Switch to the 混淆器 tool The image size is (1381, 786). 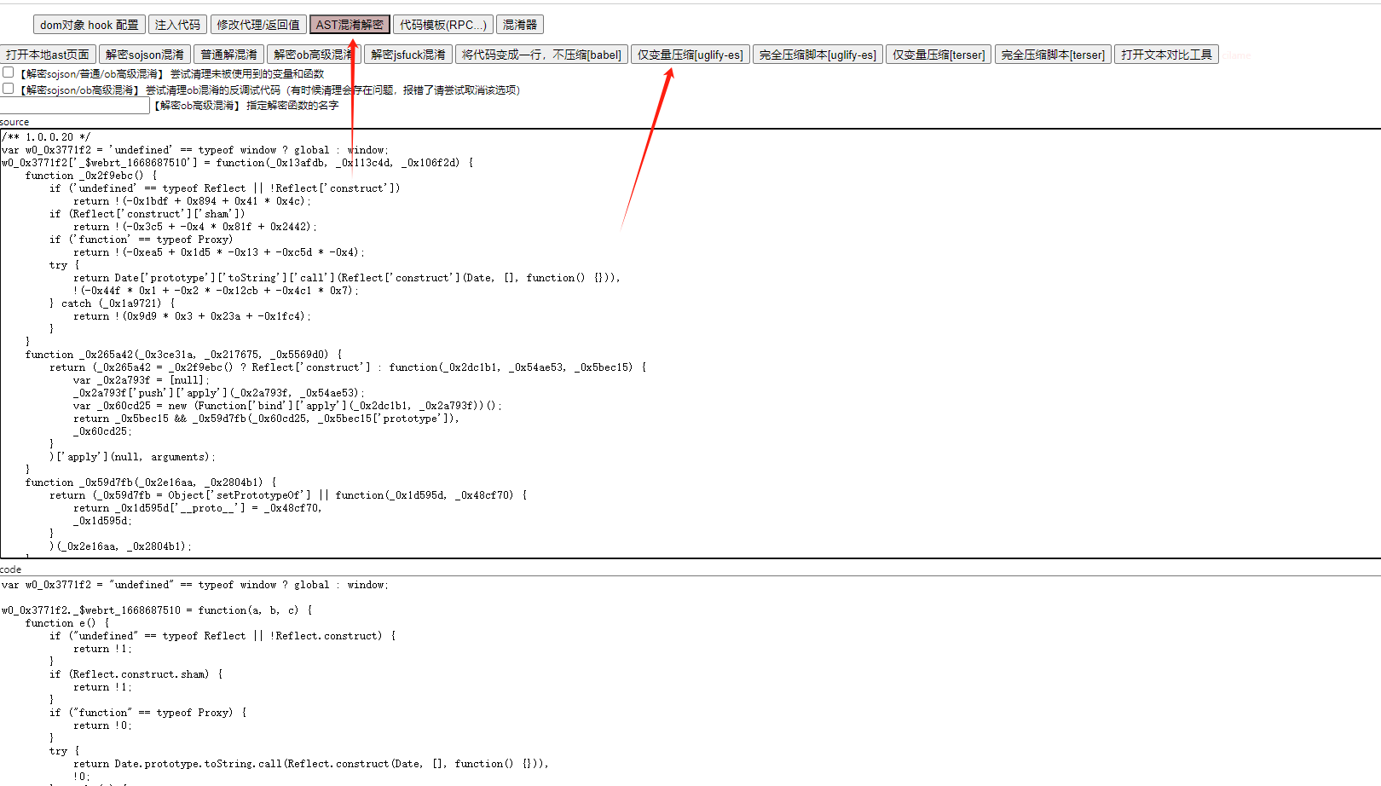click(520, 24)
